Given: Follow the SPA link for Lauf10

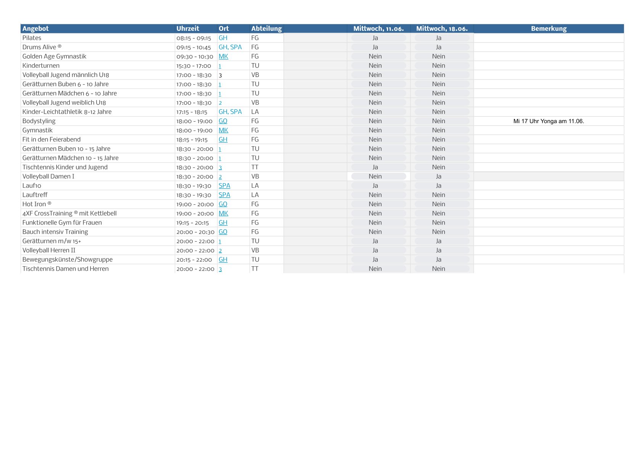Looking at the screenshot, I should (224, 186).
